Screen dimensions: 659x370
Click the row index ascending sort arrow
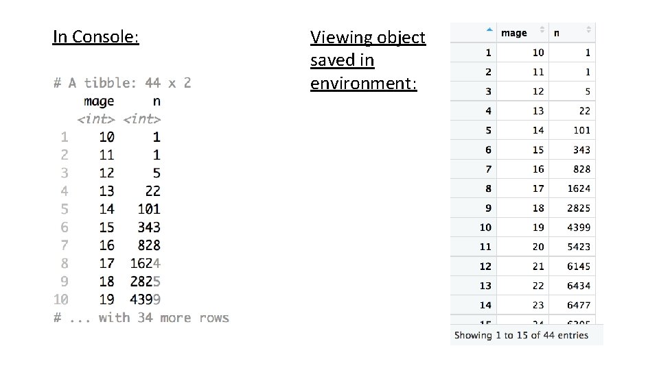tap(488, 30)
